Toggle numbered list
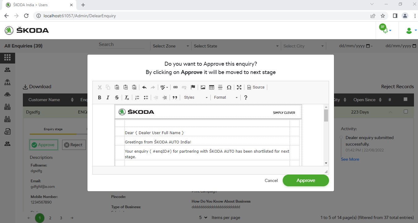This screenshot has width=418, height=223. (x=137, y=97)
